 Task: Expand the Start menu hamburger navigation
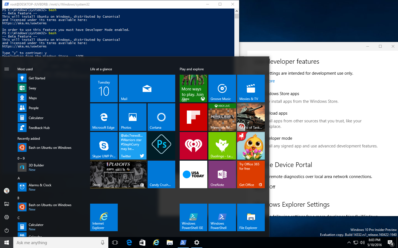[x=7, y=69]
